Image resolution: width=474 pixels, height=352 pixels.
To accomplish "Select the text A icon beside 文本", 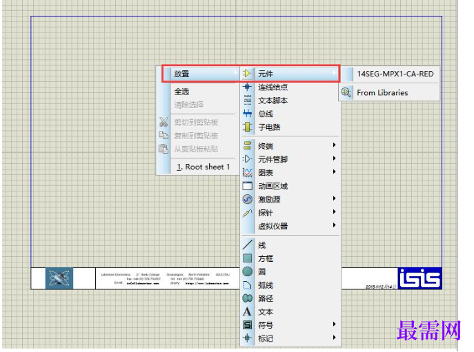I will [x=247, y=311].
